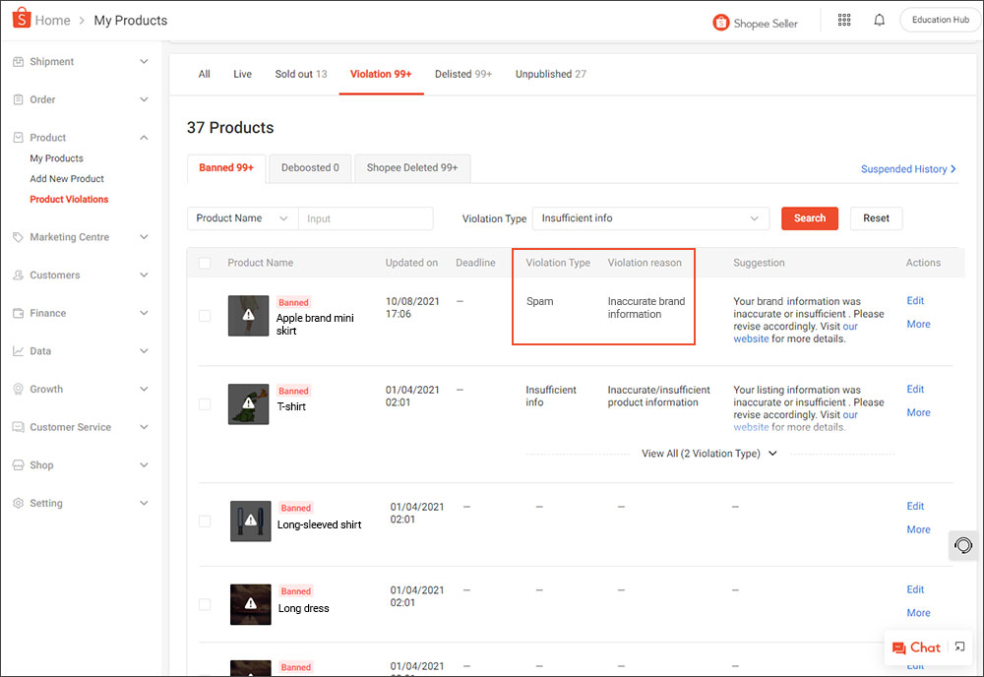984x677 pixels.
Task: Click the Data chart icon in sidebar
Action: [x=18, y=350]
